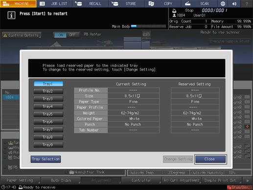Click the Current Setting Weight 62-74g/m2

tap(134, 113)
